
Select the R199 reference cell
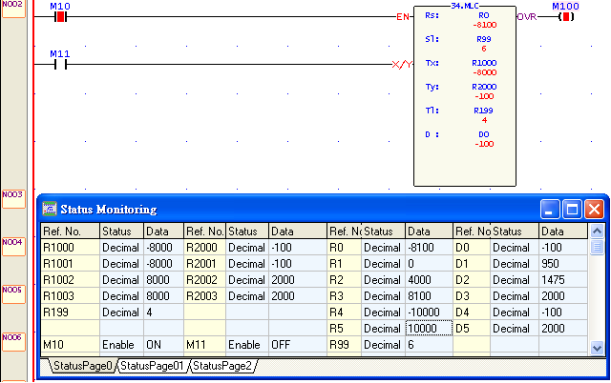click(x=70, y=312)
